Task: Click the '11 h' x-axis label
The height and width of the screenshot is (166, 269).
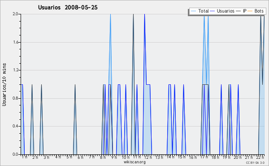Action: coord(137,157)
